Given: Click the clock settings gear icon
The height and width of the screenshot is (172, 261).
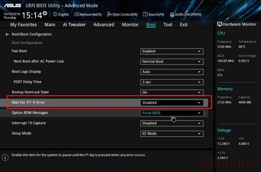Looking at the screenshot, I should pyautogui.click(x=45, y=13).
